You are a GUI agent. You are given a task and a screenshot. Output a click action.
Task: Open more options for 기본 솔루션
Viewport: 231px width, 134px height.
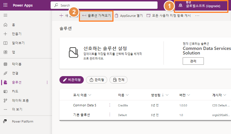tap(110, 115)
